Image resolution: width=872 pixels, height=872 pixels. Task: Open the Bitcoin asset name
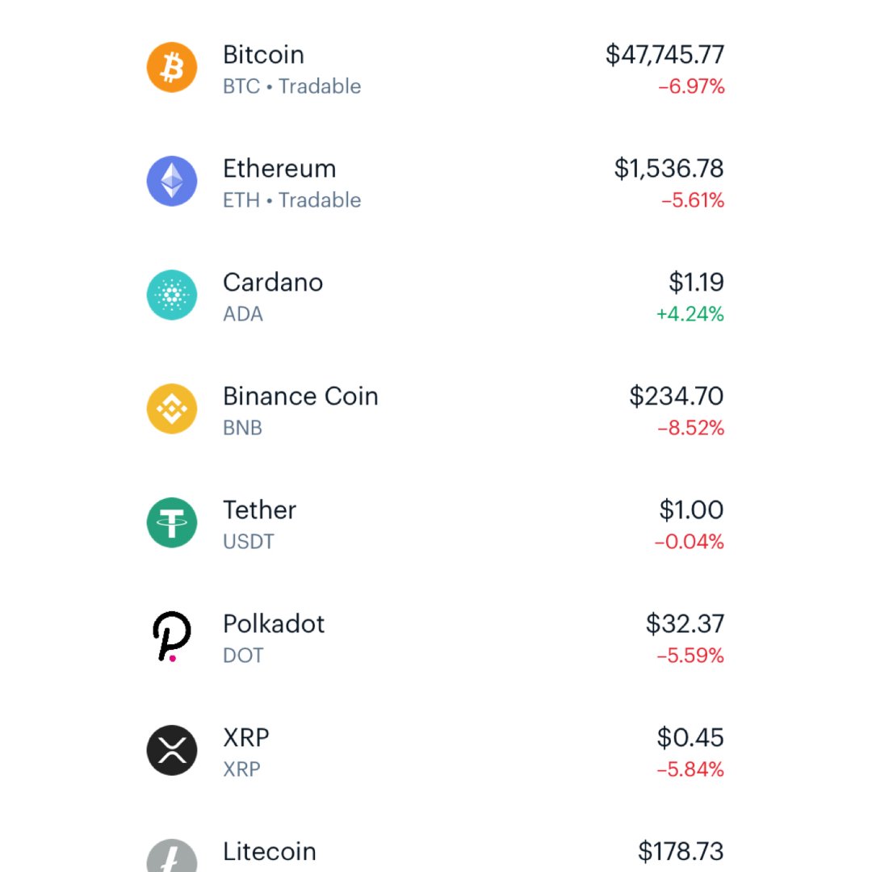pyautogui.click(x=263, y=55)
